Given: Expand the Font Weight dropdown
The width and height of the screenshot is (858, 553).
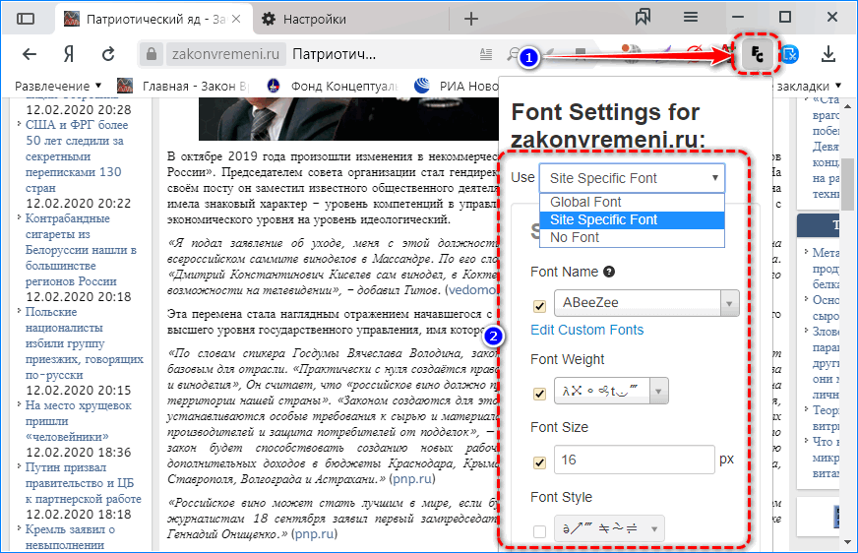Looking at the screenshot, I should coord(611,393).
